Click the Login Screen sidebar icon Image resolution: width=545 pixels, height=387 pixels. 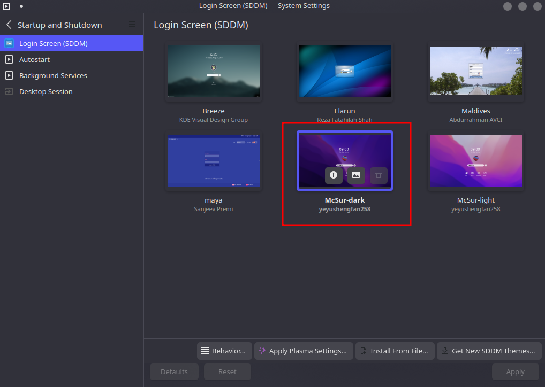pos(9,43)
